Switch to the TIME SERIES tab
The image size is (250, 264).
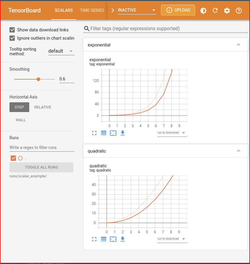[92, 10]
